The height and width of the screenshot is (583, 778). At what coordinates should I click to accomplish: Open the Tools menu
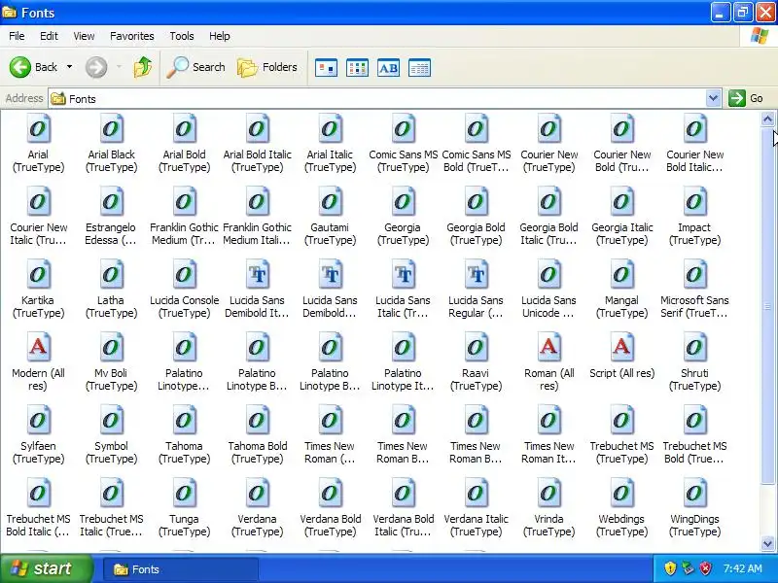(x=182, y=36)
